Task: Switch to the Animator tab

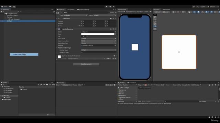Action: (x=166, y=10)
